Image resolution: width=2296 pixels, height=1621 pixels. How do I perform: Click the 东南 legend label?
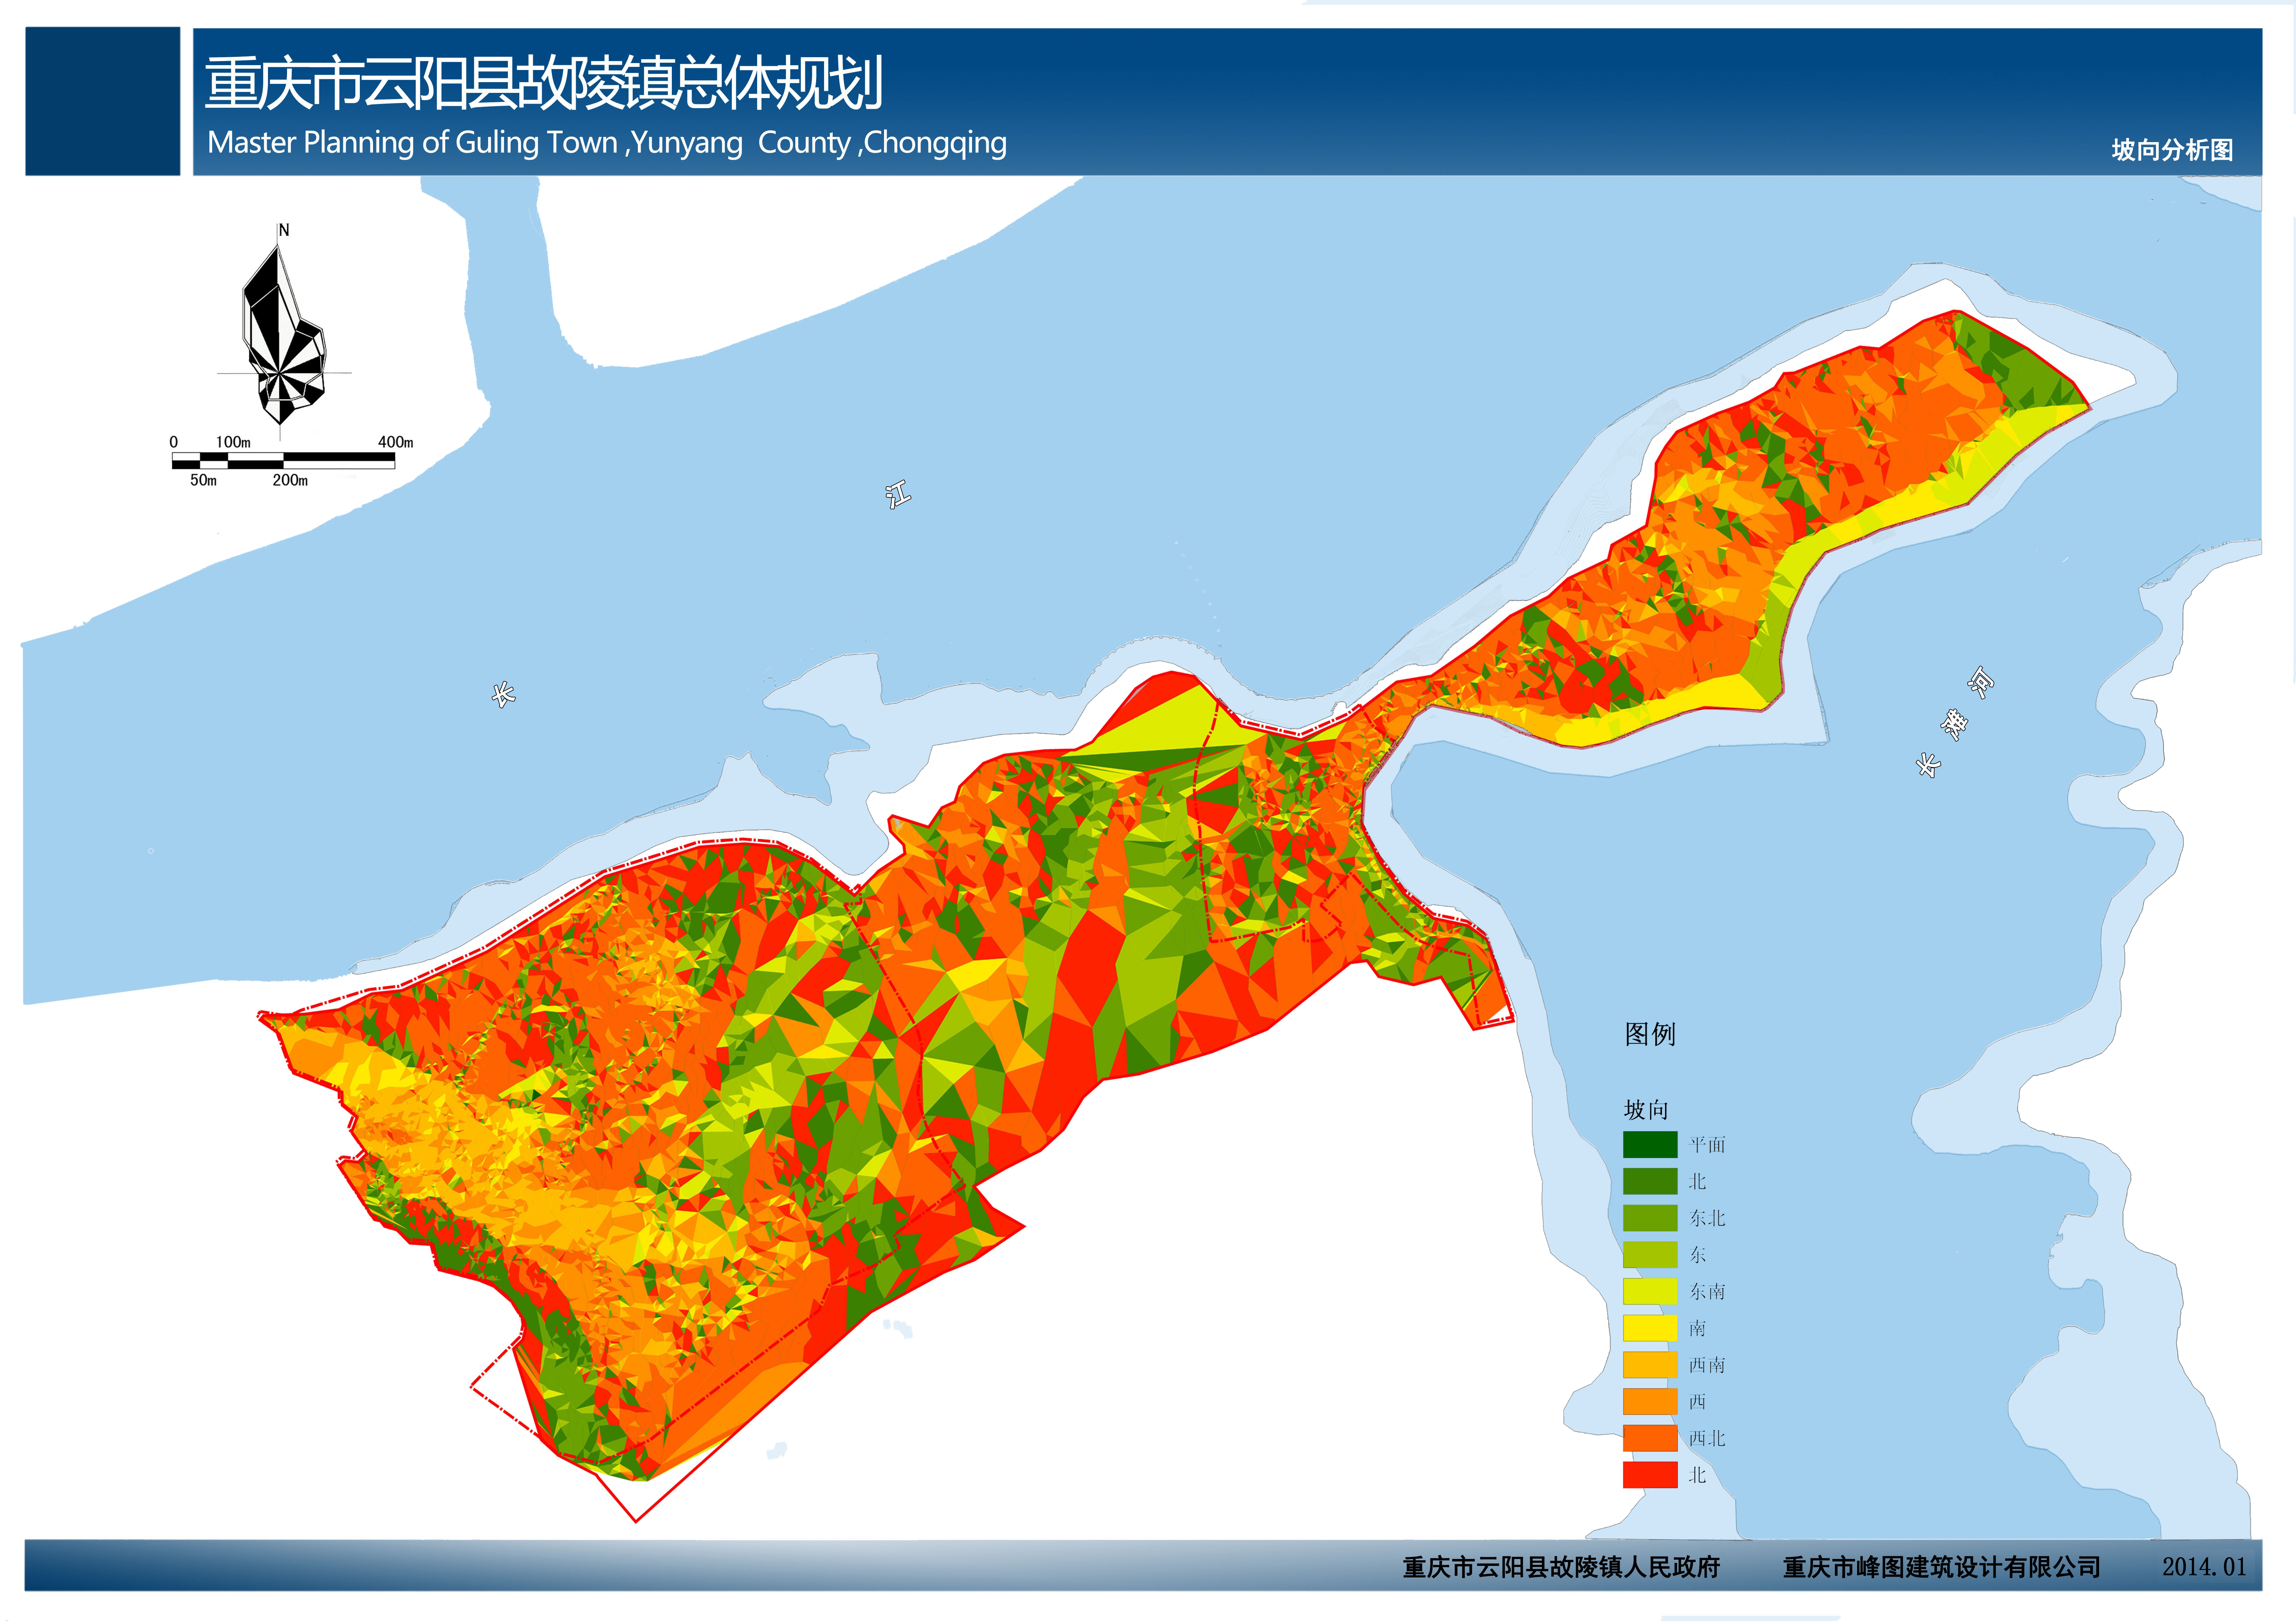[x=1707, y=1292]
